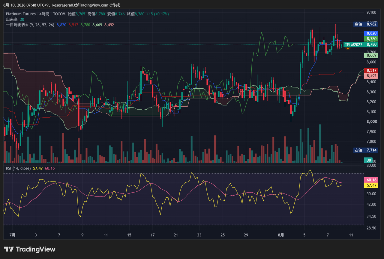Click the 8,600 price scale tick
The image size is (384, 259).
point(371,62)
